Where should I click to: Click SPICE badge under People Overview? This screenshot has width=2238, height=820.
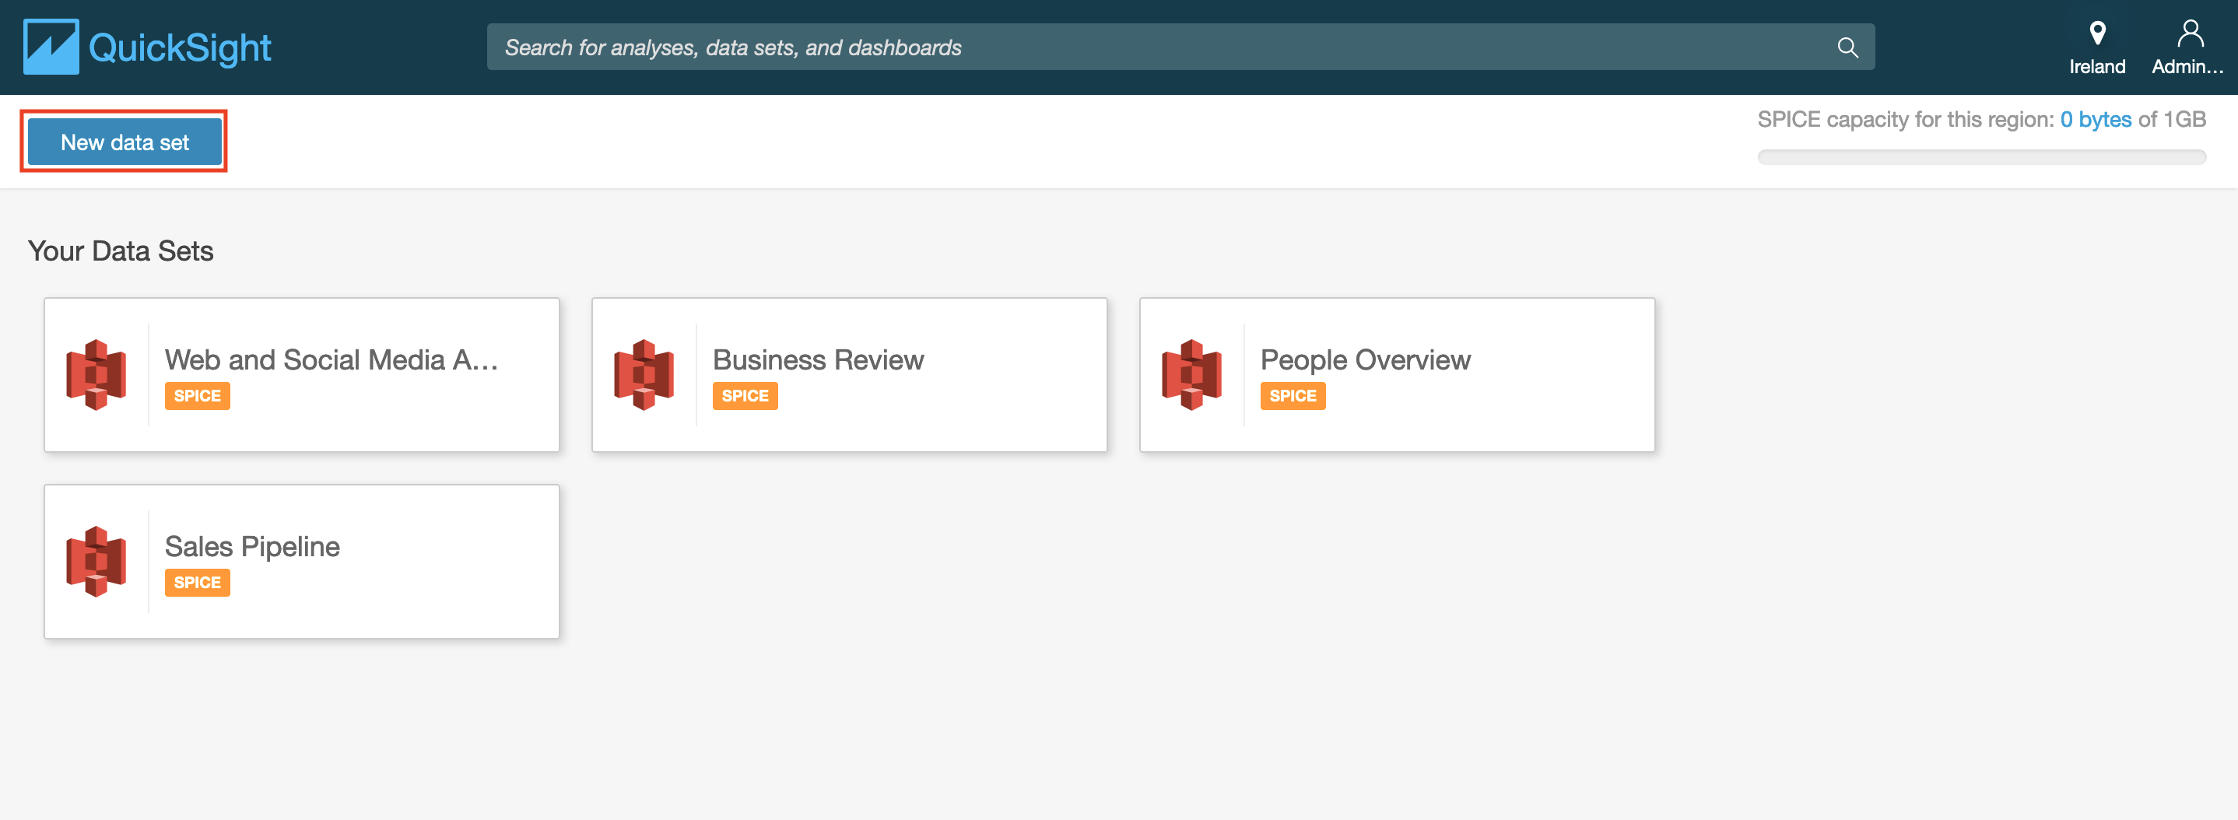pyautogui.click(x=1293, y=396)
